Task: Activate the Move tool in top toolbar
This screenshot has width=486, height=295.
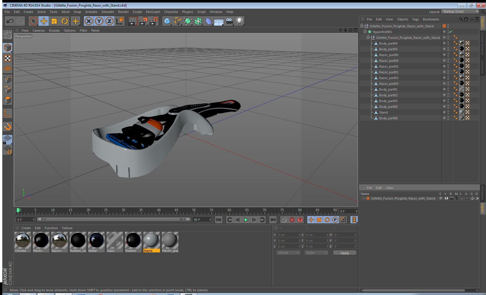Action: pyautogui.click(x=44, y=21)
